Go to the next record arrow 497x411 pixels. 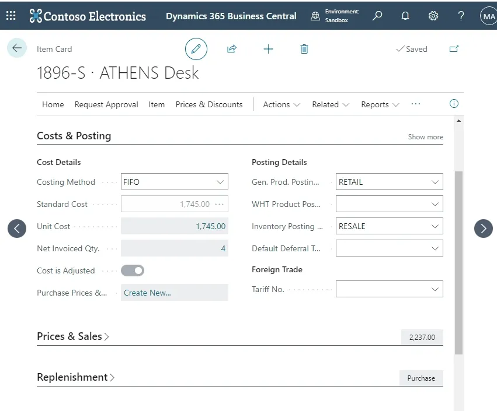(x=484, y=229)
